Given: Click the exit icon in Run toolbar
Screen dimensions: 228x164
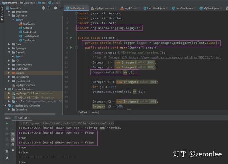Looking at the screenshot, I should pos(7,145).
